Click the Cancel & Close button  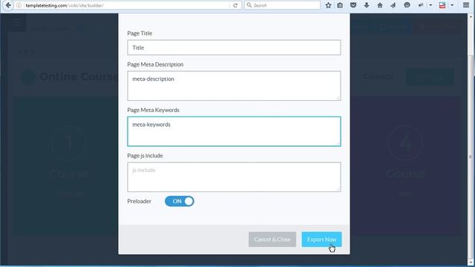tap(272, 240)
